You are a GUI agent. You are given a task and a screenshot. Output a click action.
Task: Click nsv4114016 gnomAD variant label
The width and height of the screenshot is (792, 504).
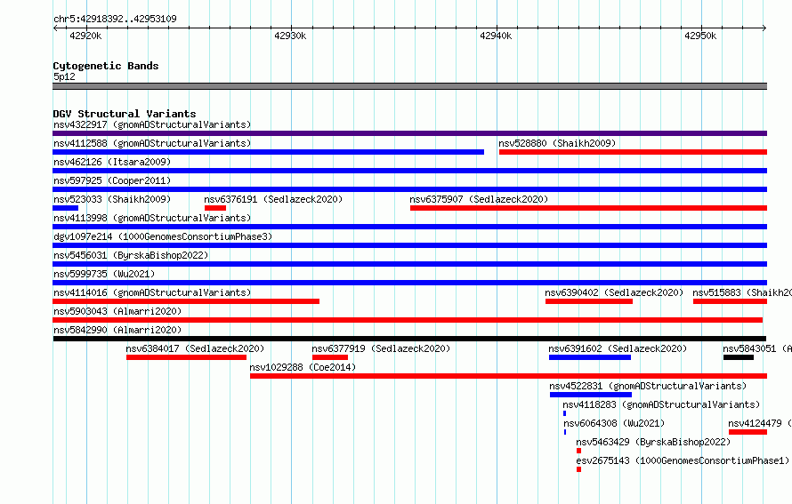pos(152,292)
